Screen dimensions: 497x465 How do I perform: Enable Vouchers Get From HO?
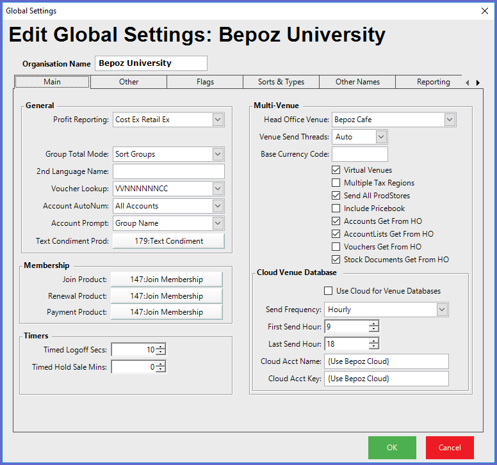point(336,247)
